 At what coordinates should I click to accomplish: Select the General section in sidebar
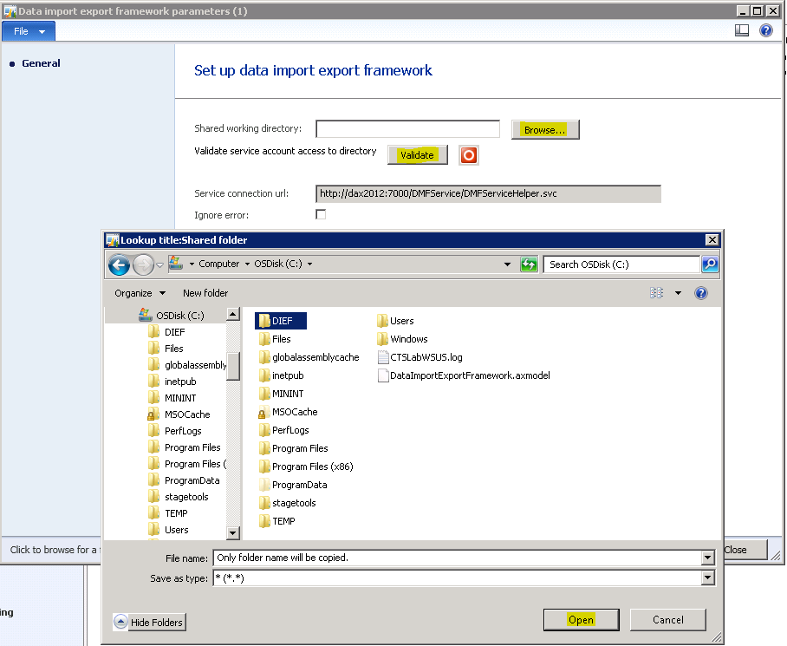41,63
